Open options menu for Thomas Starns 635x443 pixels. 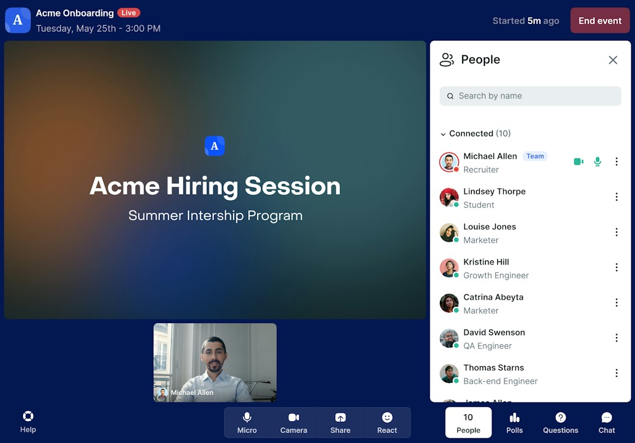616,373
